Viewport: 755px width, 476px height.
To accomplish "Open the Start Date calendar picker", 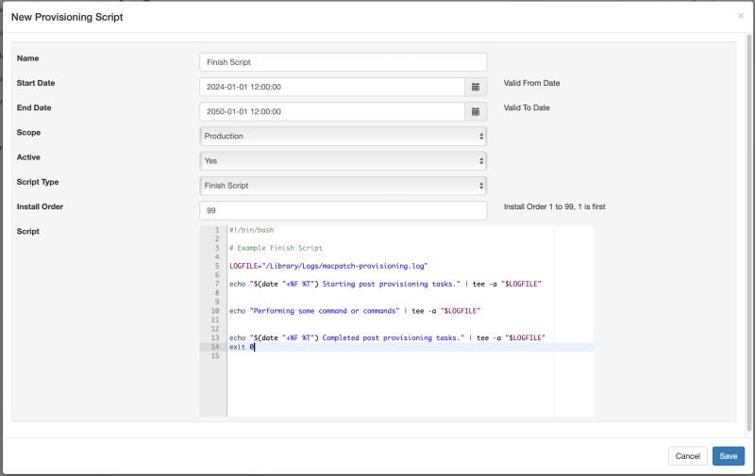I will click(476, 87).
